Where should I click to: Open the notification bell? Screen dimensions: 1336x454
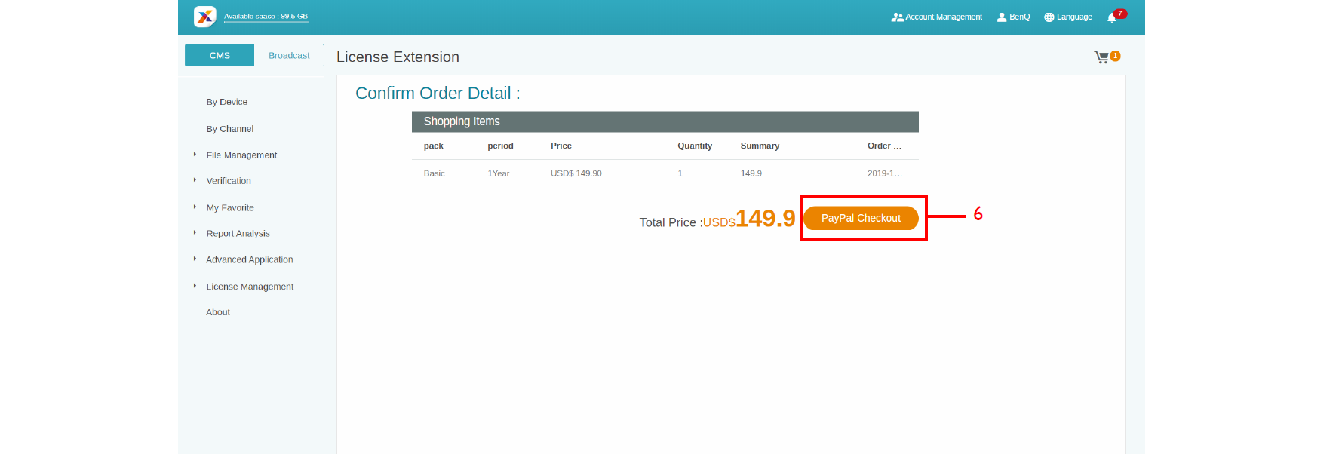pos(1111,17)
